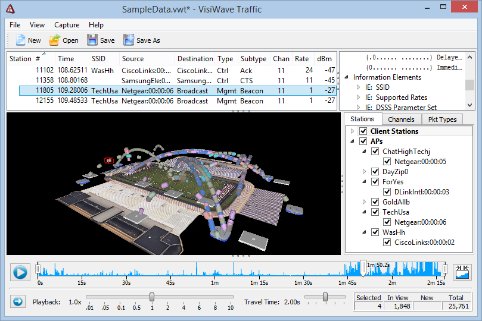Click the Playback speed slider handle
482x321 pixels.
(x=152, y=297)
